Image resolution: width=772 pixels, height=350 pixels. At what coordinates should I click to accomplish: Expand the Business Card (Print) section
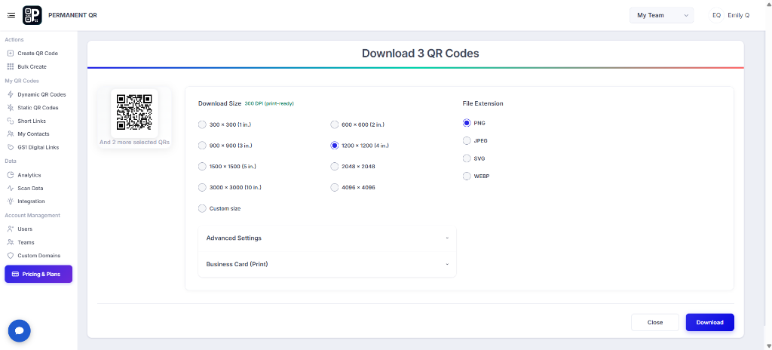pos(327,264)
